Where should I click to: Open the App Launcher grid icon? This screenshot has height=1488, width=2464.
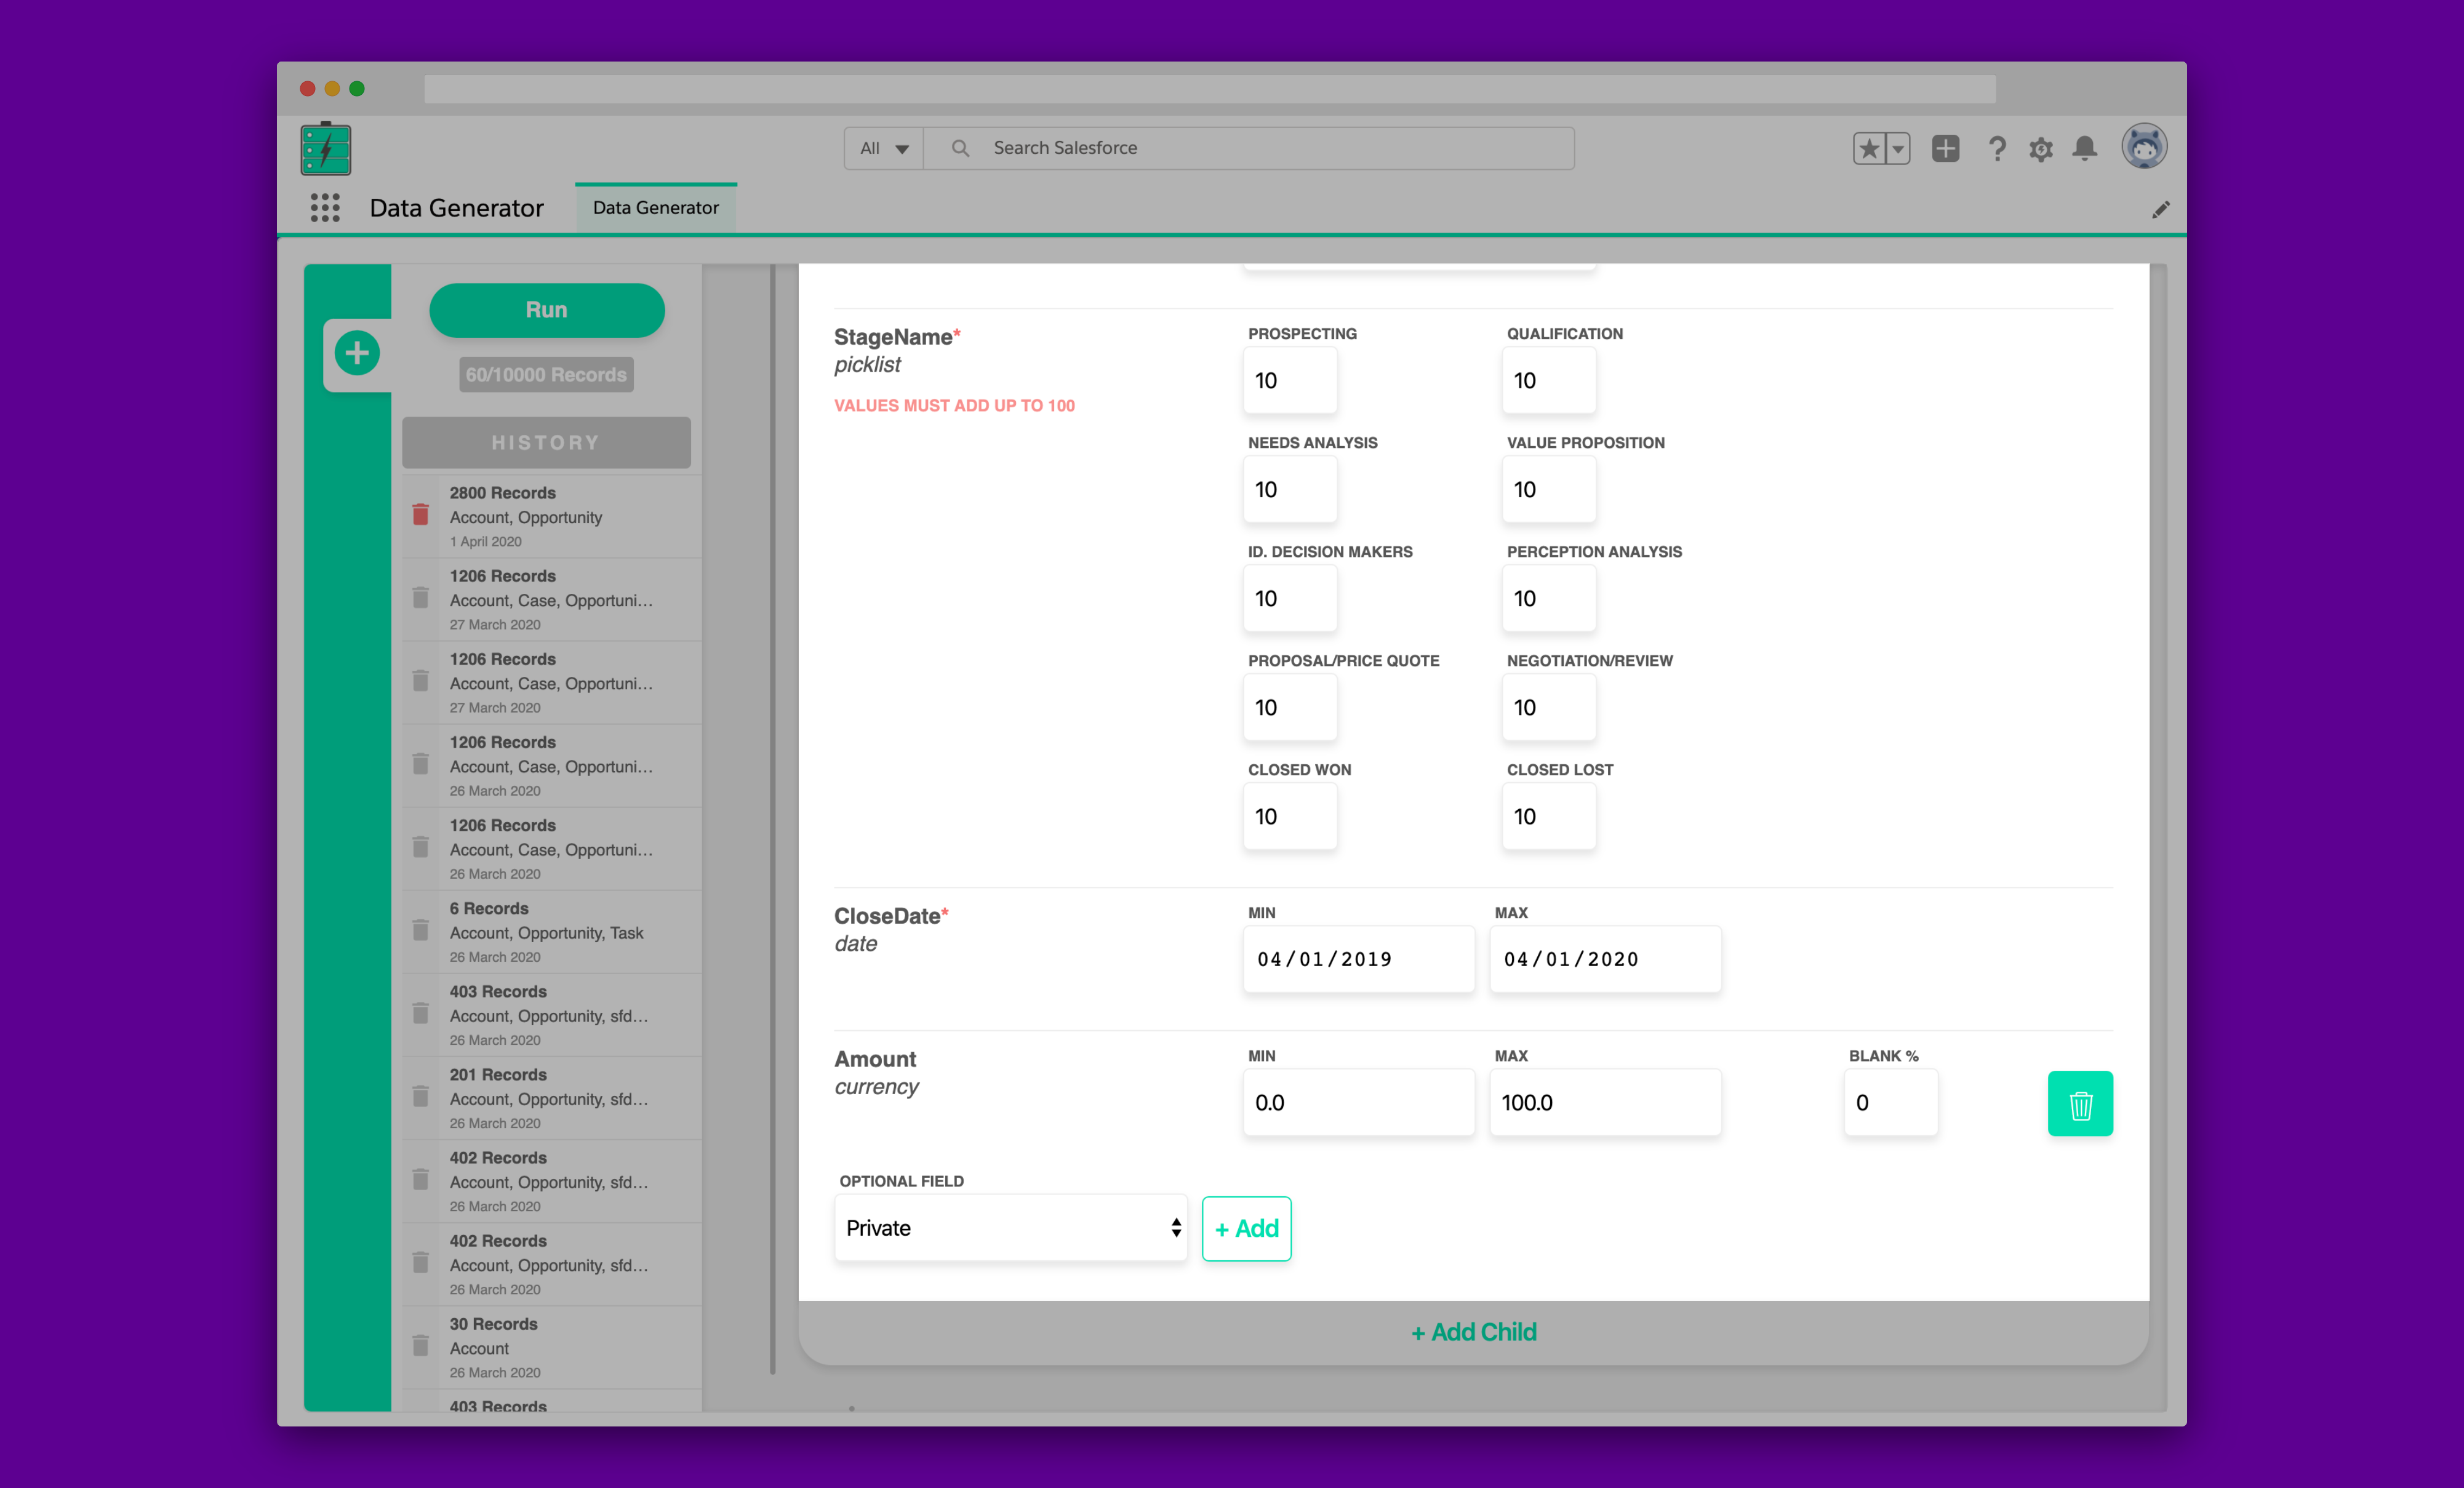coord(324,207)
